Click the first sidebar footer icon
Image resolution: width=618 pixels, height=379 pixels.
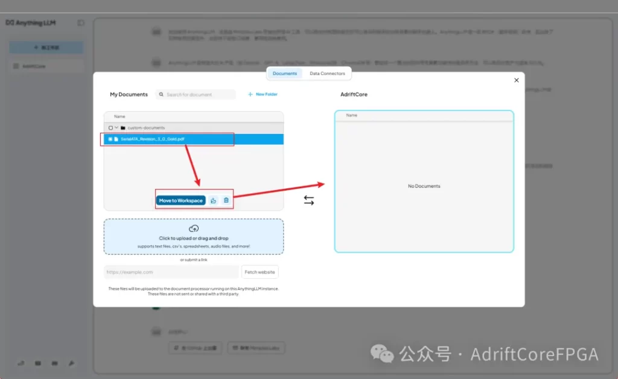click(21, 363)
